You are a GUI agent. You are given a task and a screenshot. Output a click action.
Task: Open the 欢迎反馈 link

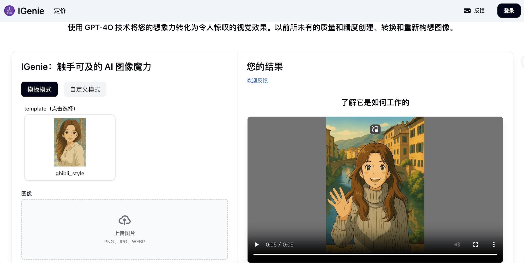(257, 81)
